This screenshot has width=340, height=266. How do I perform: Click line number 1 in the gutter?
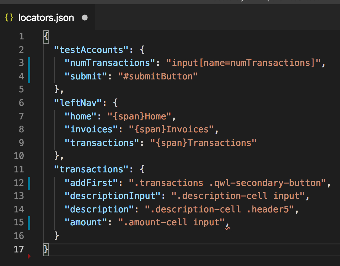21,37
